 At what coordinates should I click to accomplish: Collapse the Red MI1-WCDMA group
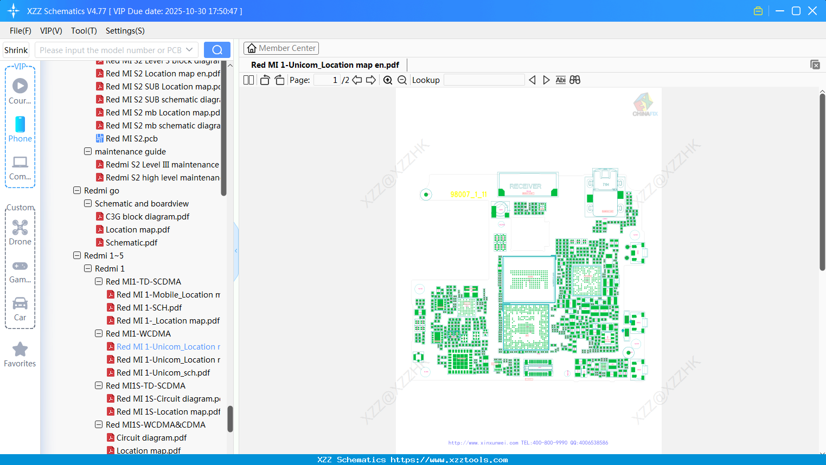tap(99, 333)
